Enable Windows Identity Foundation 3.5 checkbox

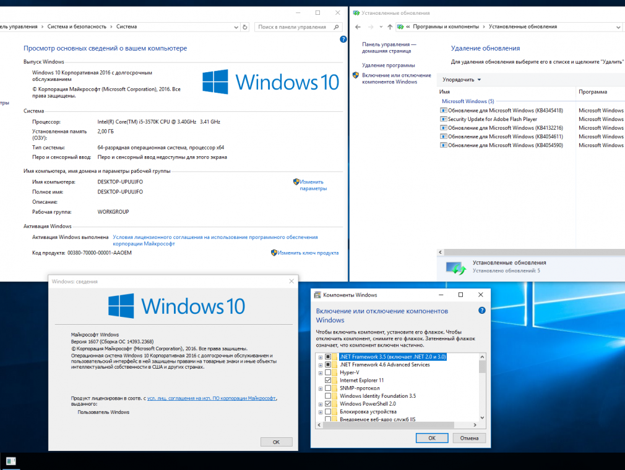[328, 396]
